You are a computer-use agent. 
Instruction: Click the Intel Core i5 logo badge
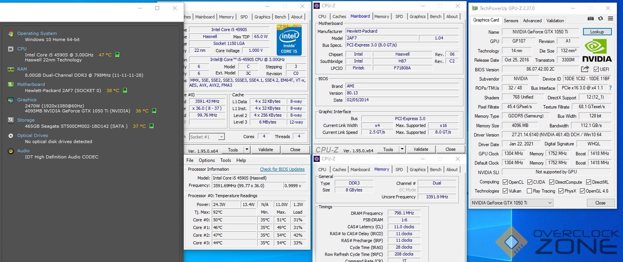(x=289, y=40)
